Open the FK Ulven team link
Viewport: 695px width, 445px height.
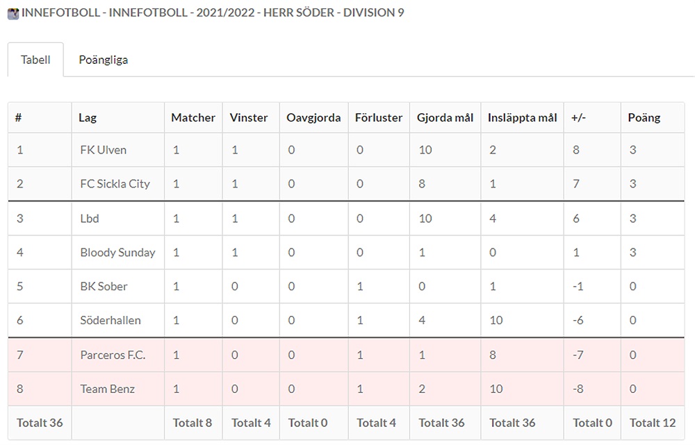103,150
